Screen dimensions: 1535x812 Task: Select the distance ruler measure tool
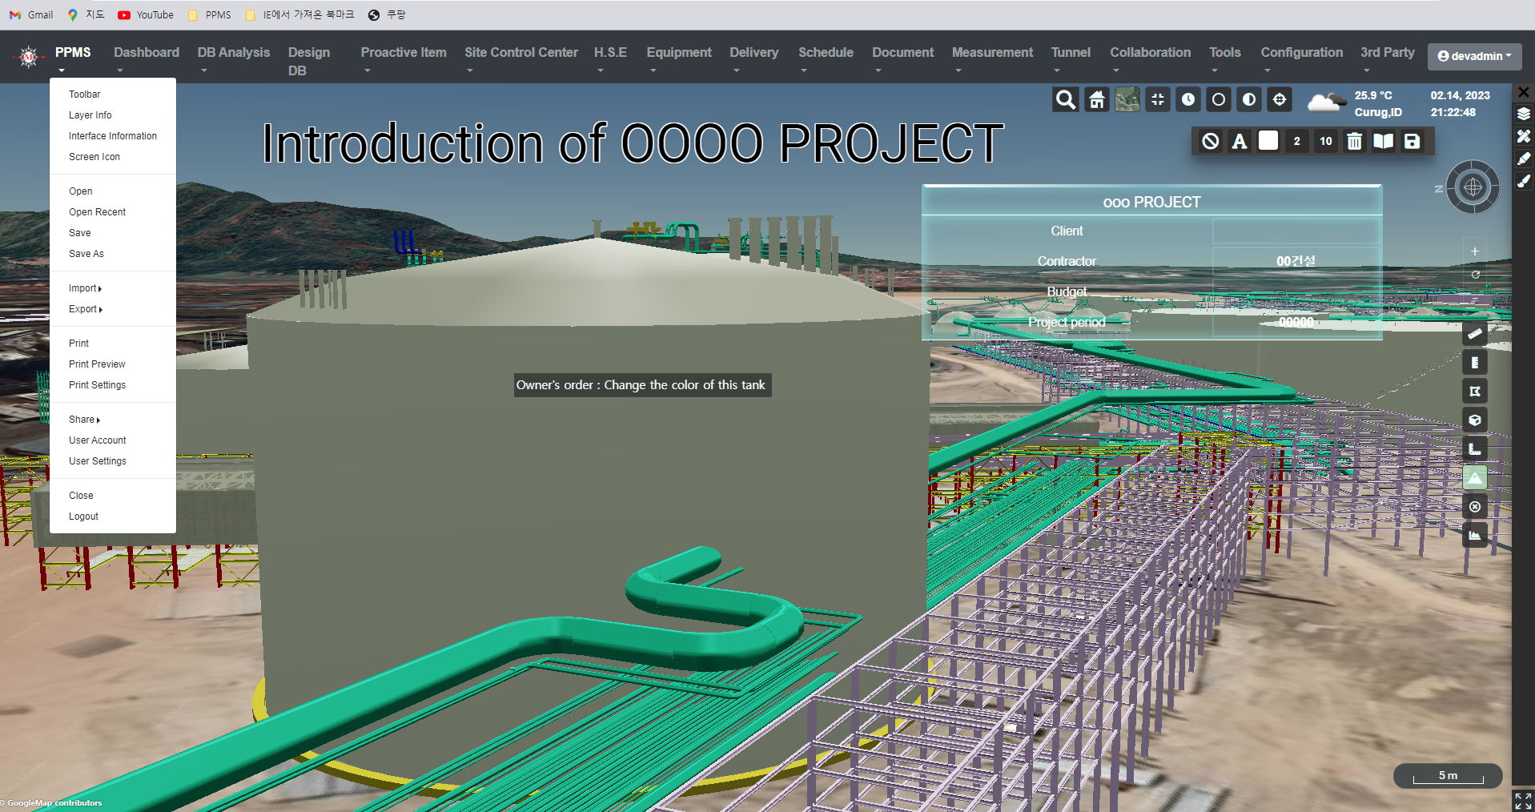click(1475, 334)
